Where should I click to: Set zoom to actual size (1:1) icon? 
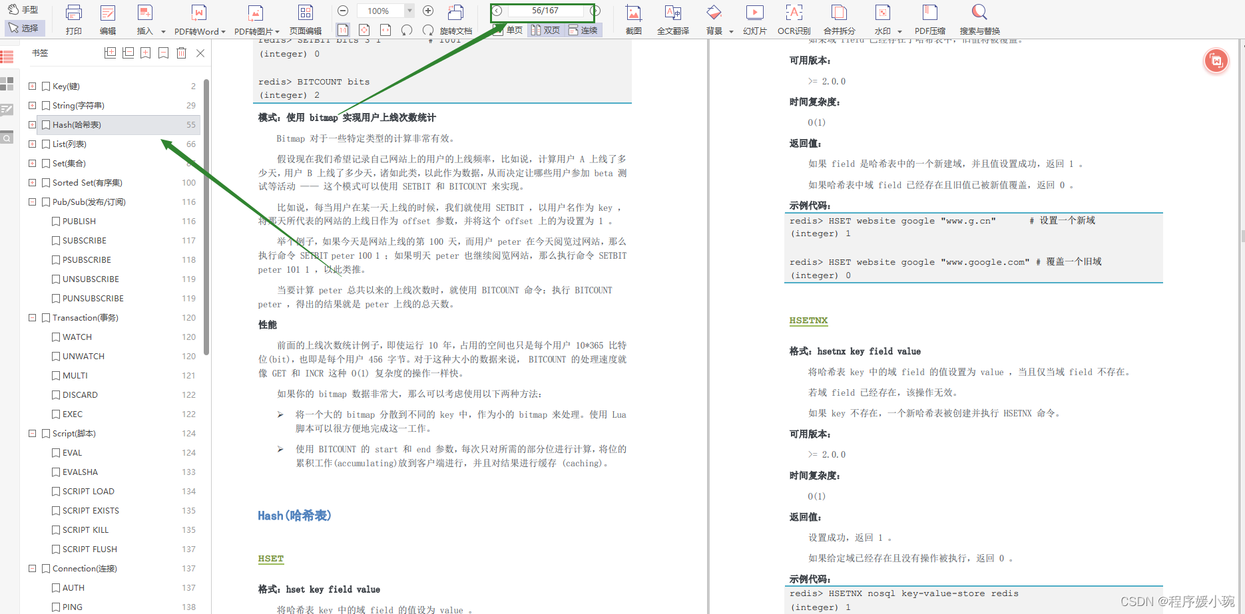[x=343, y=30]
